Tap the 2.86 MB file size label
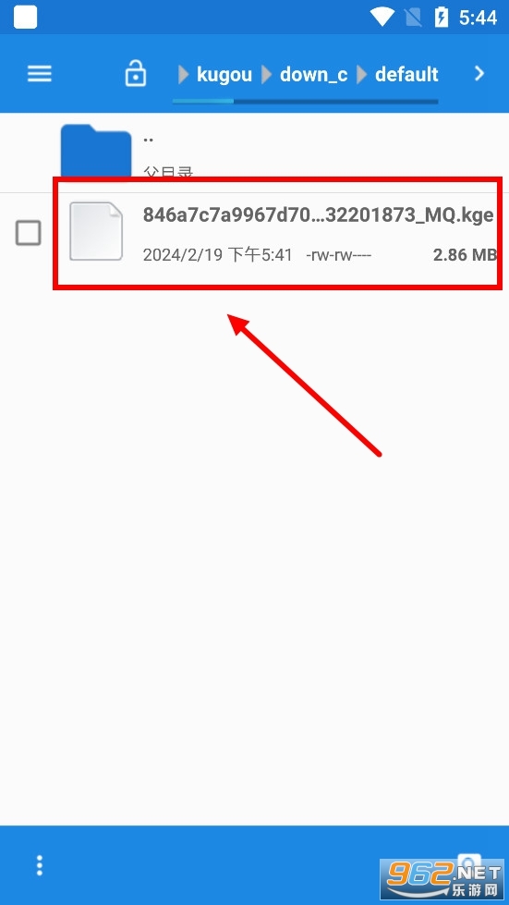This screenshot has width=509, height=905. [465, 254]
